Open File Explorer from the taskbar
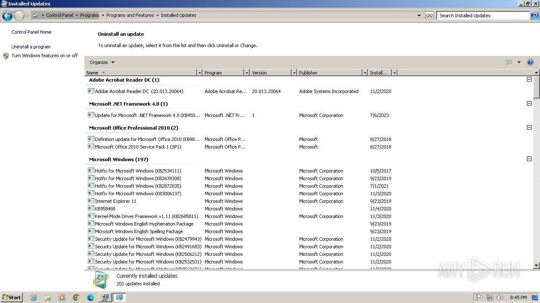540x303 pixels. pos(48,298)
